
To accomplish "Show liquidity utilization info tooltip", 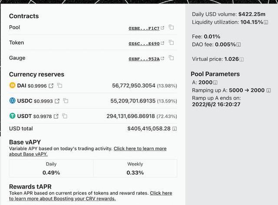I will coord(265,22).
